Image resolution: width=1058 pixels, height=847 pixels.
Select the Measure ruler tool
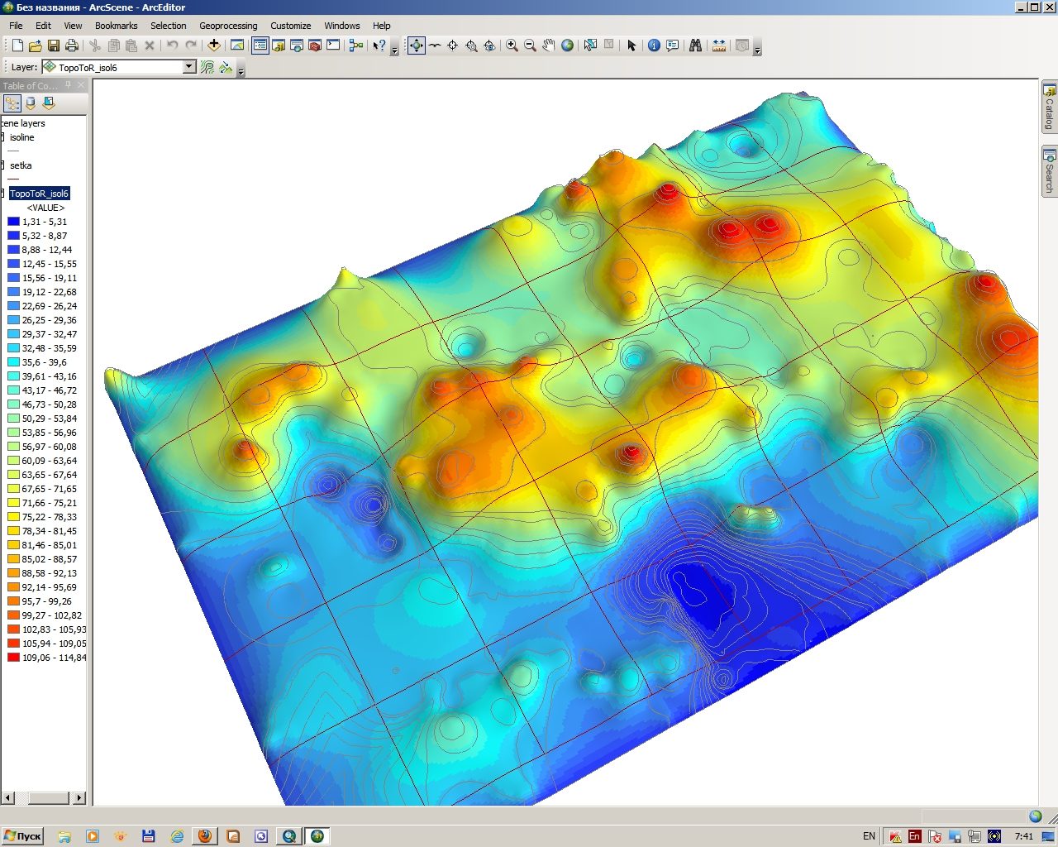[718, 45]
